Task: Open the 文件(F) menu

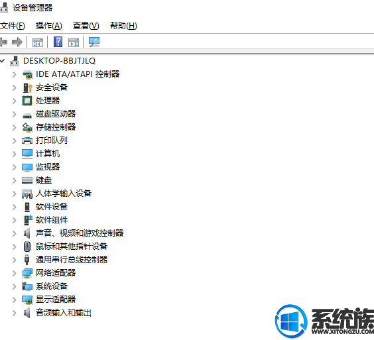Action: click(12, 26)
